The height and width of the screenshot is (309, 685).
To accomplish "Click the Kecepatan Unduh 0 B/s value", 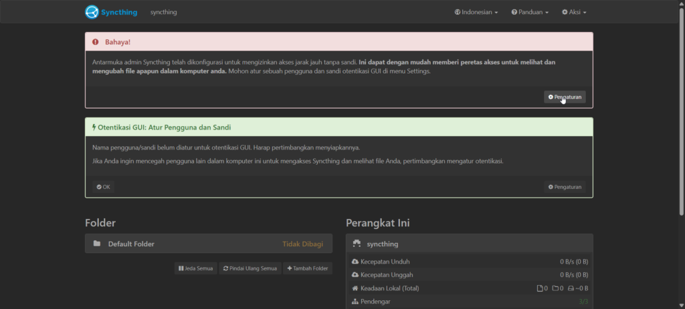I will pos(574,262).
